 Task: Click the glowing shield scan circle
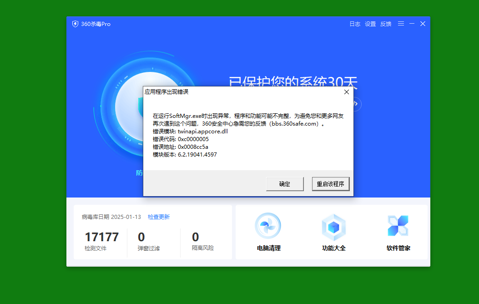tap(128, 107)
